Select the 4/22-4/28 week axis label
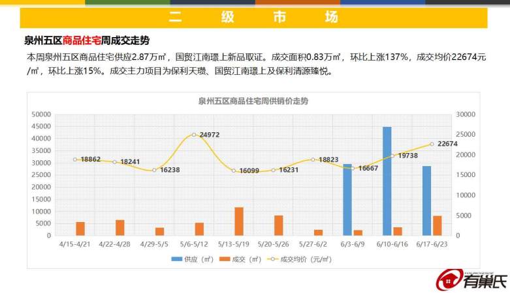 click(x=114, y=244)
